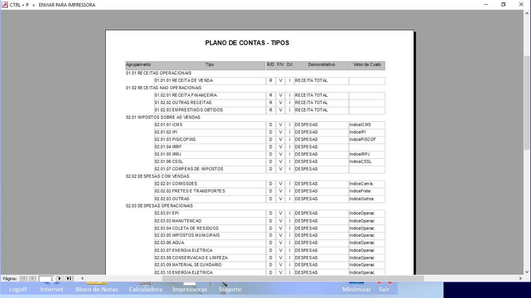
Task: Select 02.01.04 IRRF row
Action: point(270,147)
